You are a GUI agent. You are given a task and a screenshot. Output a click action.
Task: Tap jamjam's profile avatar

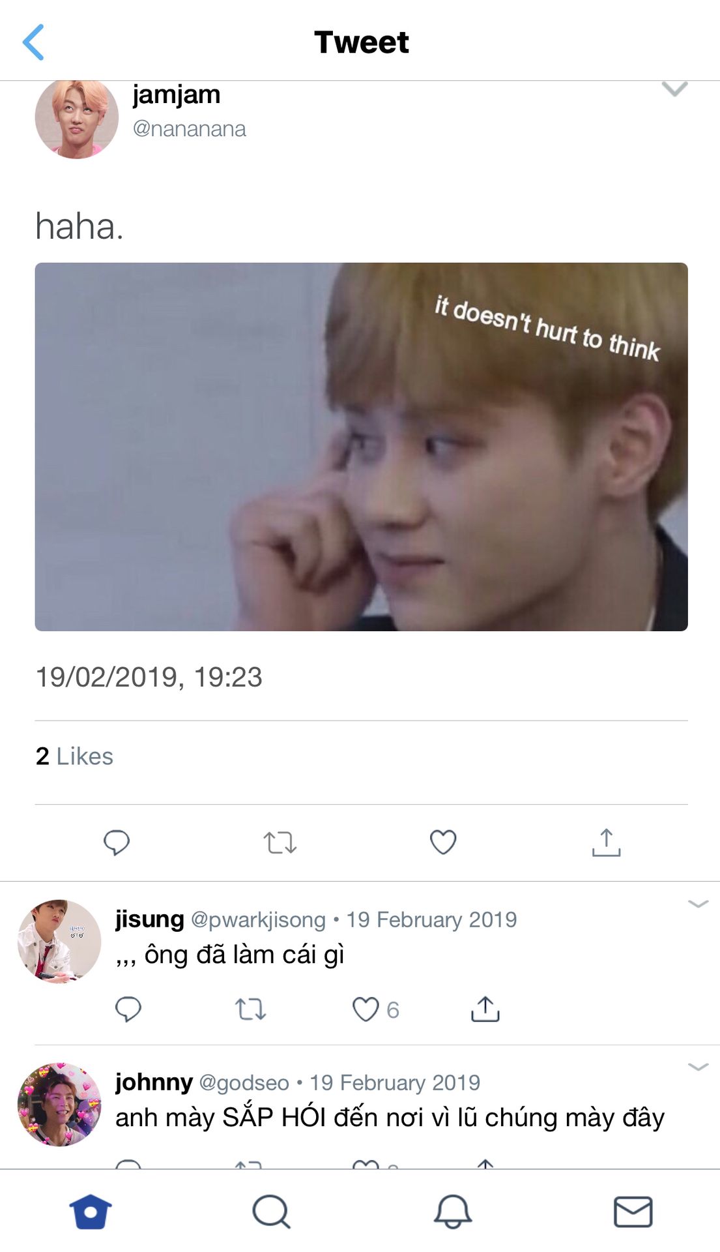click(77, 118)
